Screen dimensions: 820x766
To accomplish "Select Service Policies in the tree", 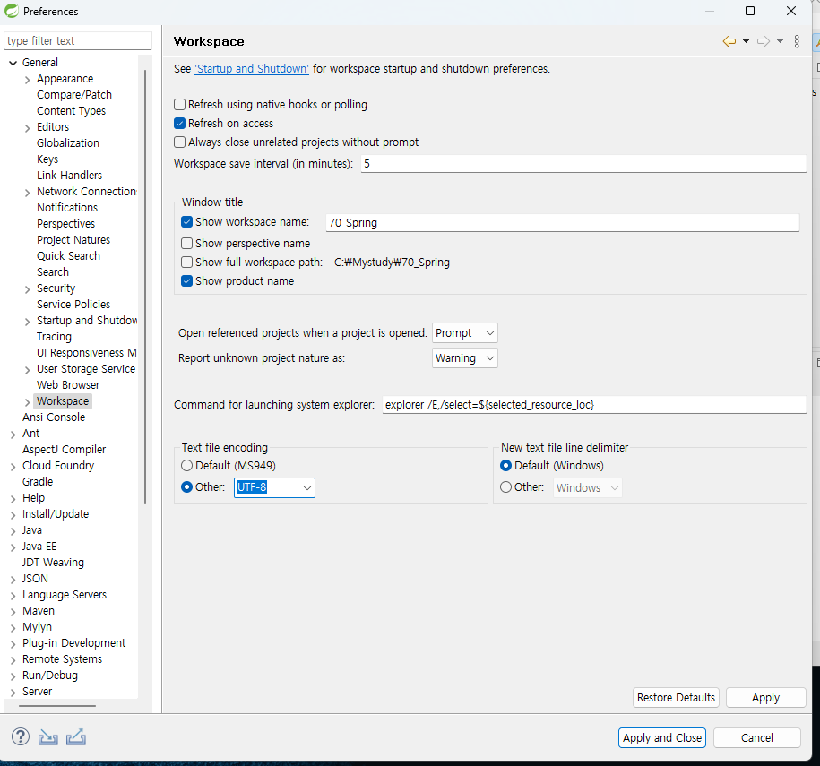I will click(x=73, y=305).
